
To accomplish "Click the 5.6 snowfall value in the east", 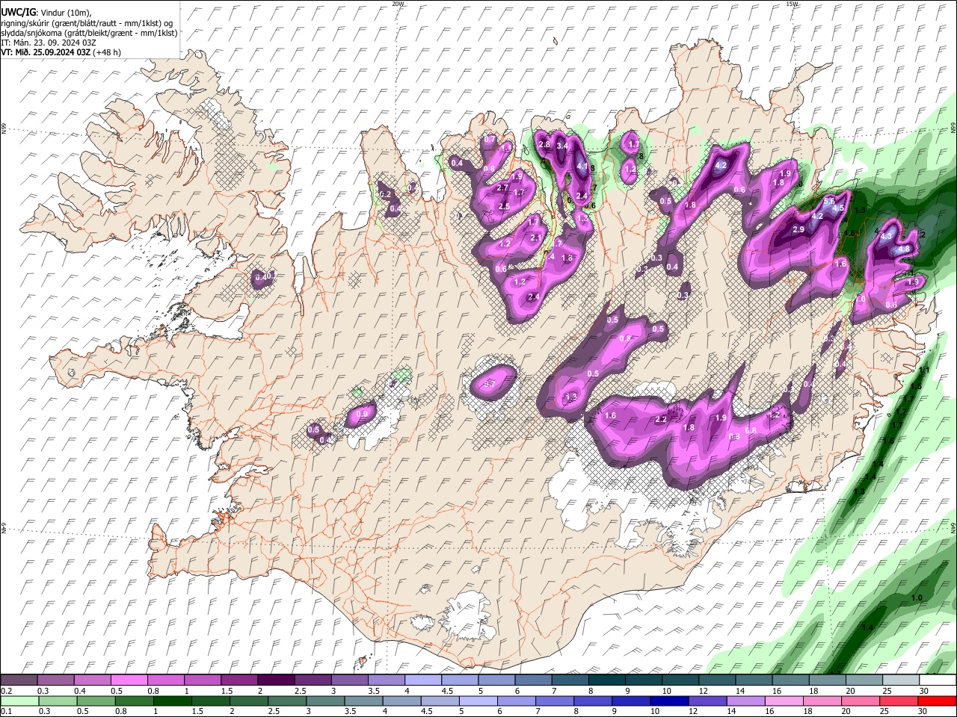I will tap(829, 201).
